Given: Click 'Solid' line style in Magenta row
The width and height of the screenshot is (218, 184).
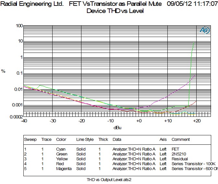Looking at the screenshot, I should [x=81, y=169].
